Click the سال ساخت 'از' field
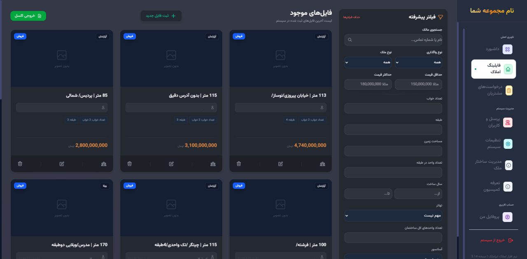 click(418, 194)
